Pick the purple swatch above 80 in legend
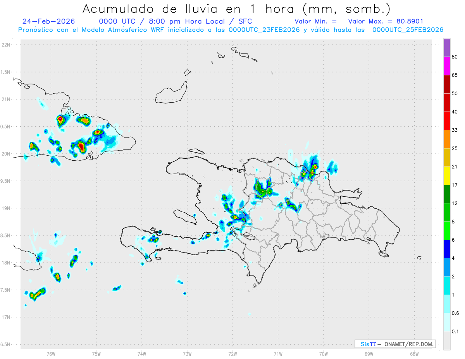This screenshot has width=465, height=359. [447, 48]
